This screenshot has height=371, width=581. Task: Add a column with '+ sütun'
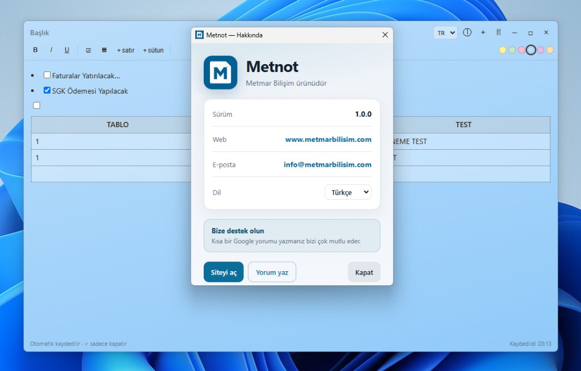(153, 50)
